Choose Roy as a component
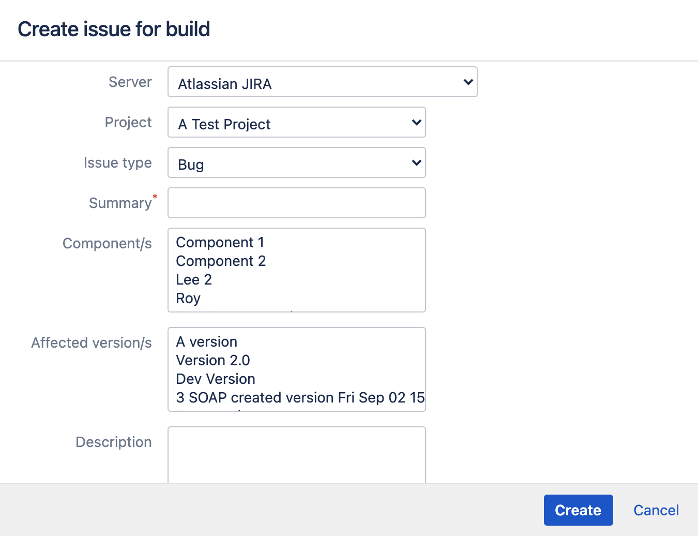This screenshot has height=536, width=698. (x=188, y=298)
